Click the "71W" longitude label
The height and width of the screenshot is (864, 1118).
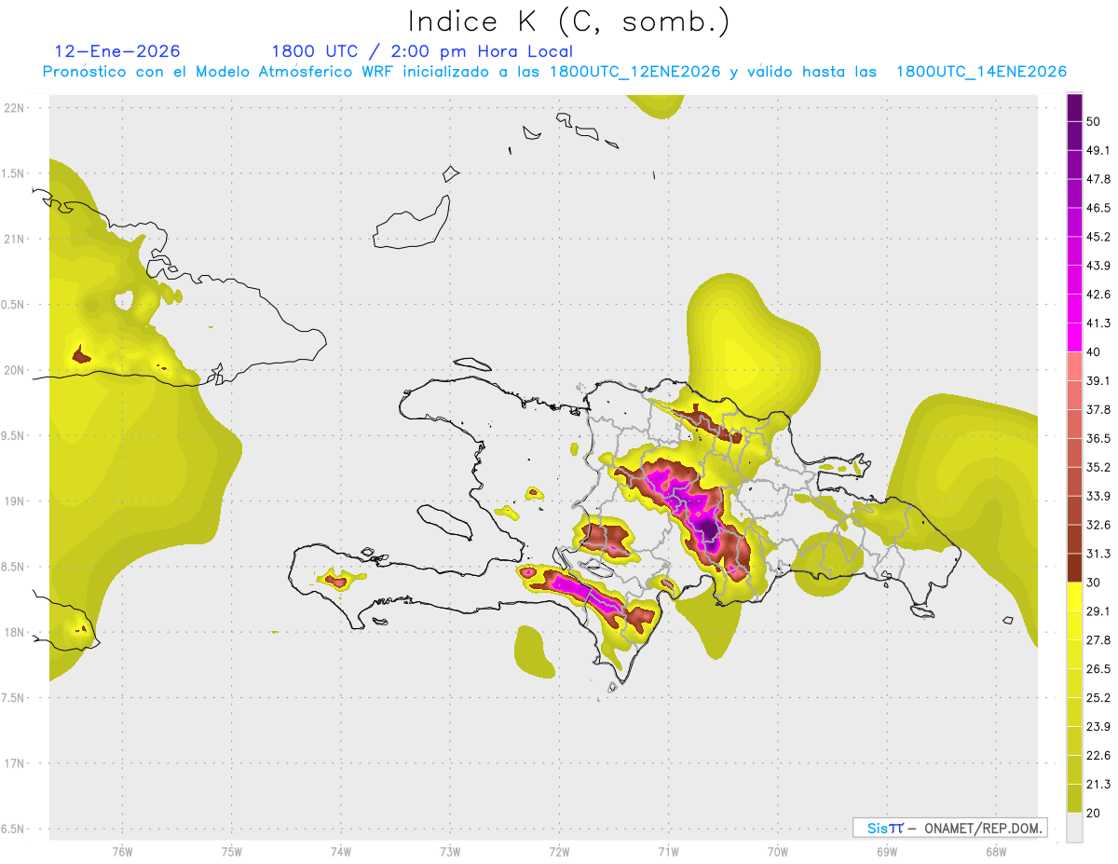pos(668,850)
